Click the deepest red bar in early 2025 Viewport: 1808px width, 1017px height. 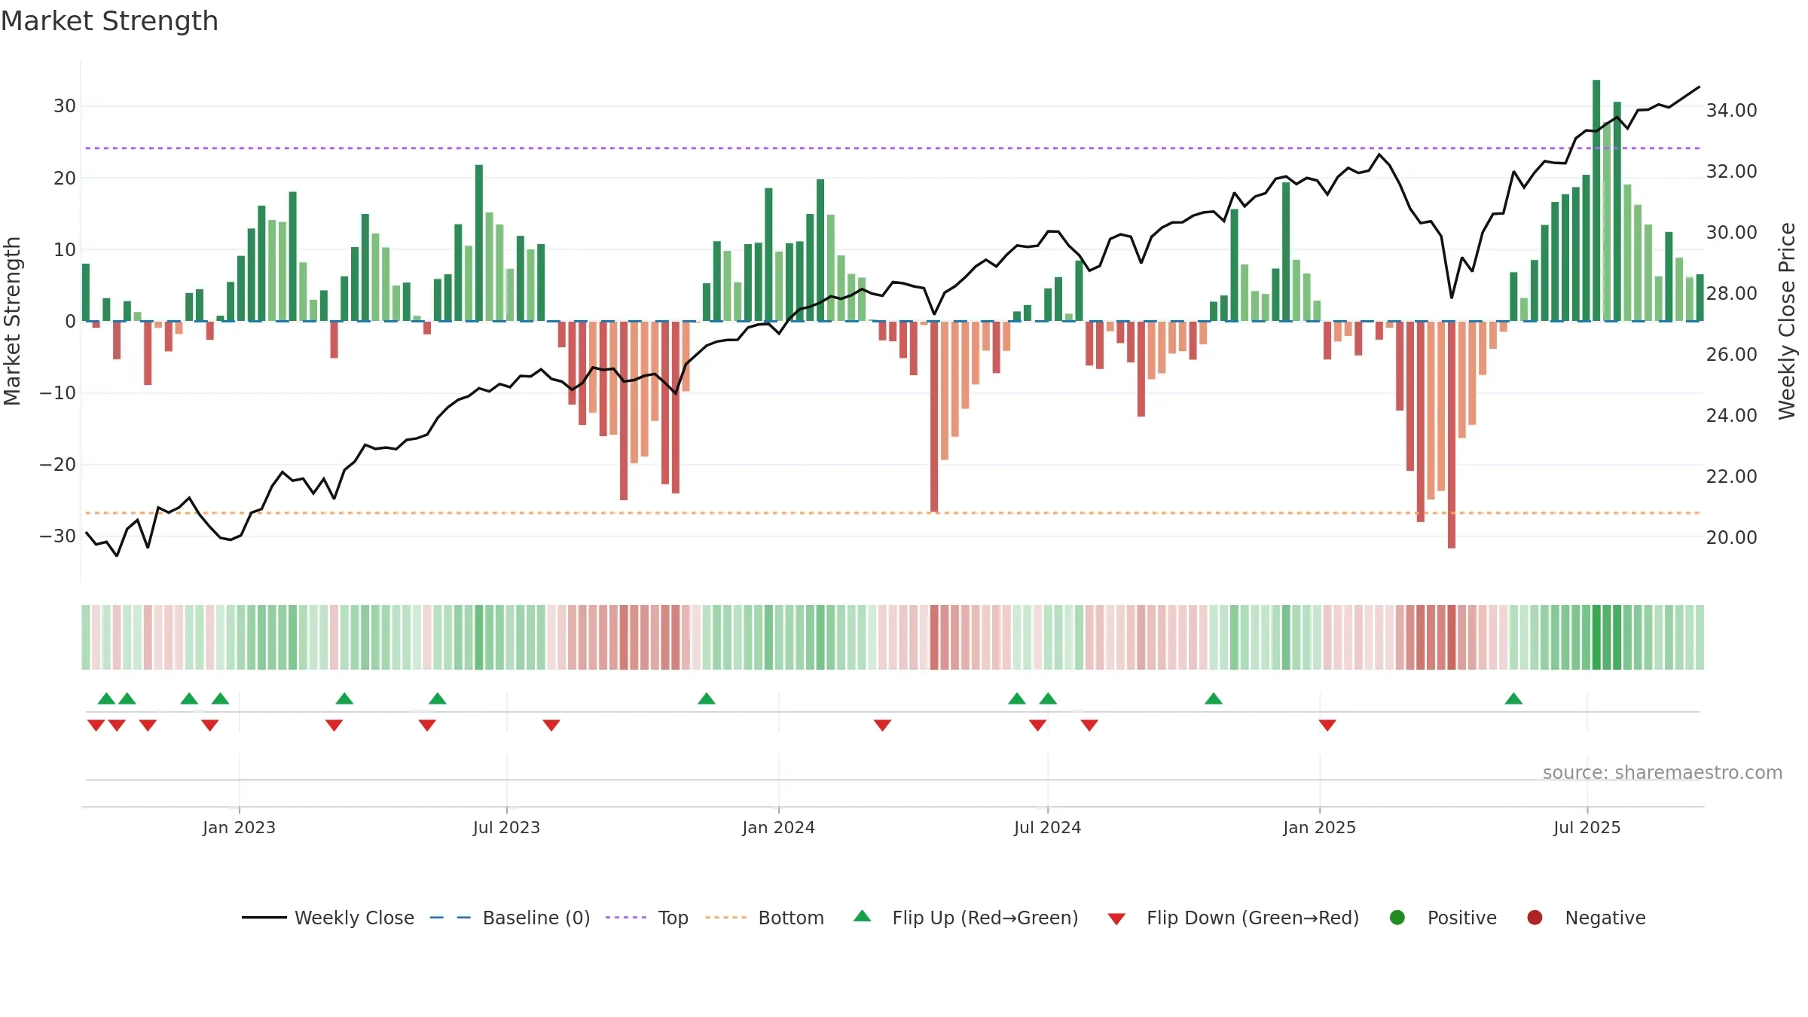(1452, 435)
